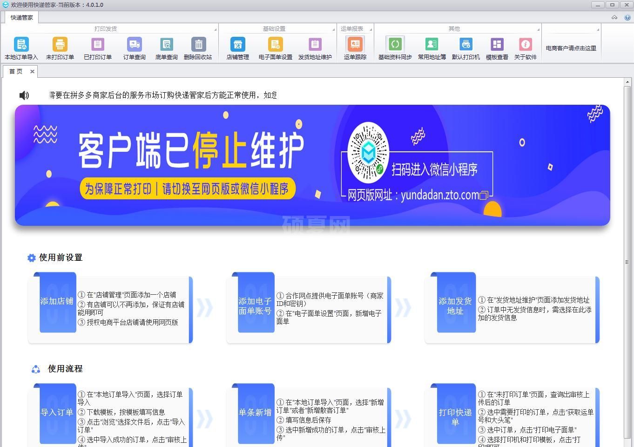Image resolution: width=634 pixels, height=447 pixels.
Task: Select the 快递管家 ribbon tab
Action: tap(22, 18)
